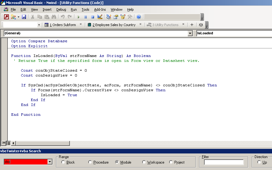Click the Insert Module toolbar icon
Screen dimensions: 272x170
pyautogui.click(x=13, y=17)
